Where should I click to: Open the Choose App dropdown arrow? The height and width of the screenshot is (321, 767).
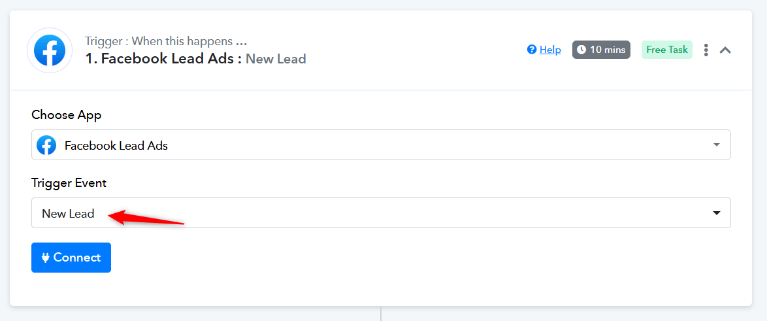point(716,145)
